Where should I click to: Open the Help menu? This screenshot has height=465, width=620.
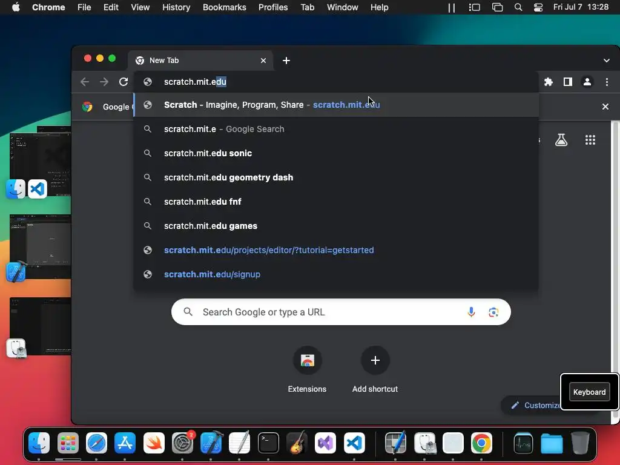379,7
